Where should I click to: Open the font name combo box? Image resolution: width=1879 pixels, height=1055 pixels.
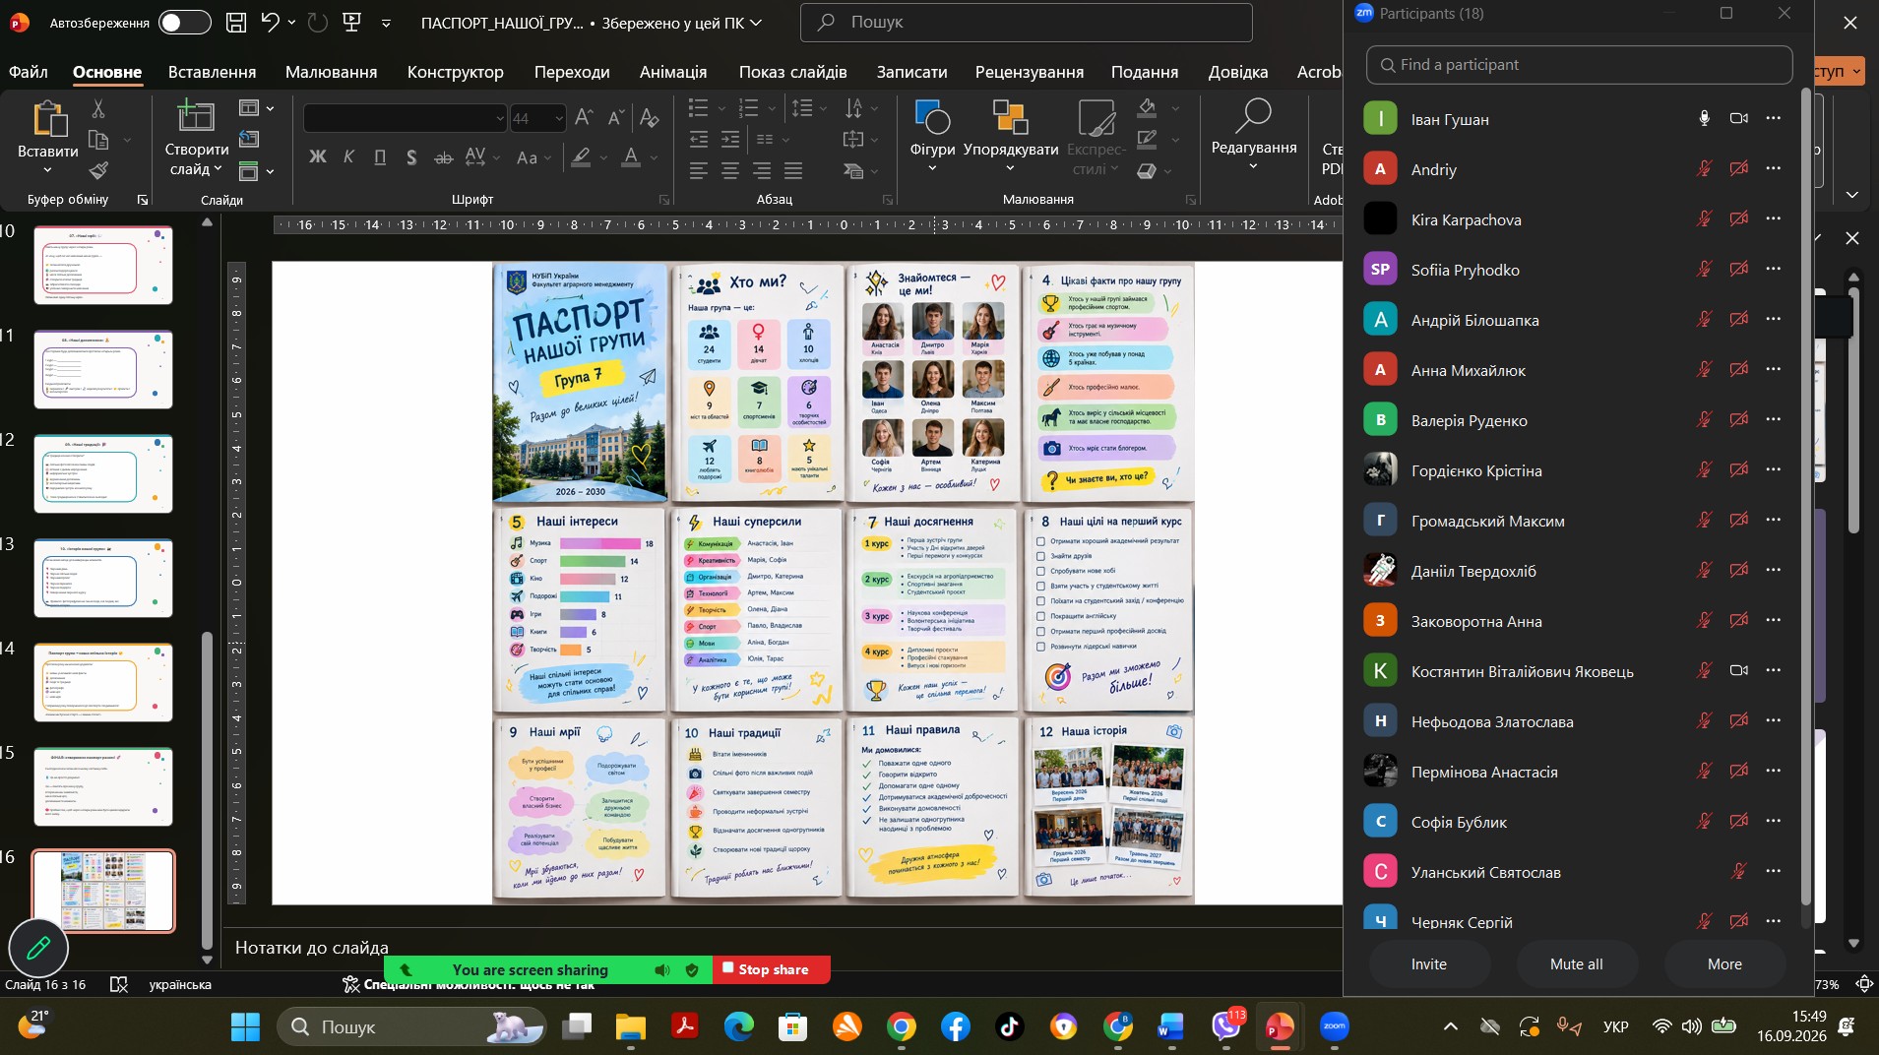point(405,118)
